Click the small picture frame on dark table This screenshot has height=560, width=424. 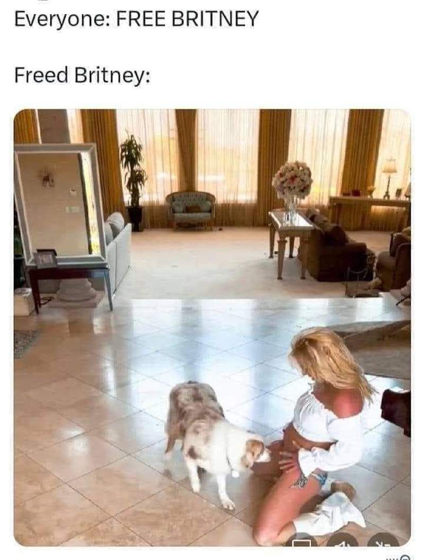(46, 259)
